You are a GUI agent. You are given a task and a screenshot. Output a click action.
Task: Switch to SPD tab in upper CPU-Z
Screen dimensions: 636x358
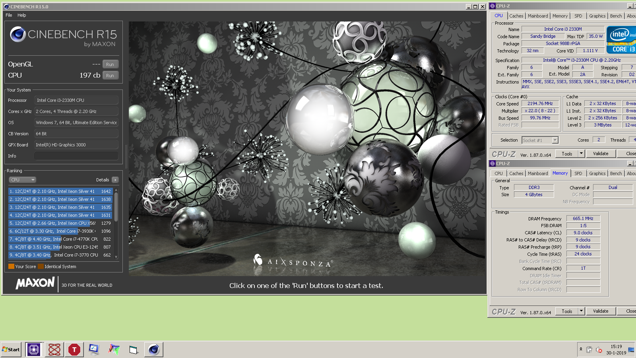[x=578, y=16]
